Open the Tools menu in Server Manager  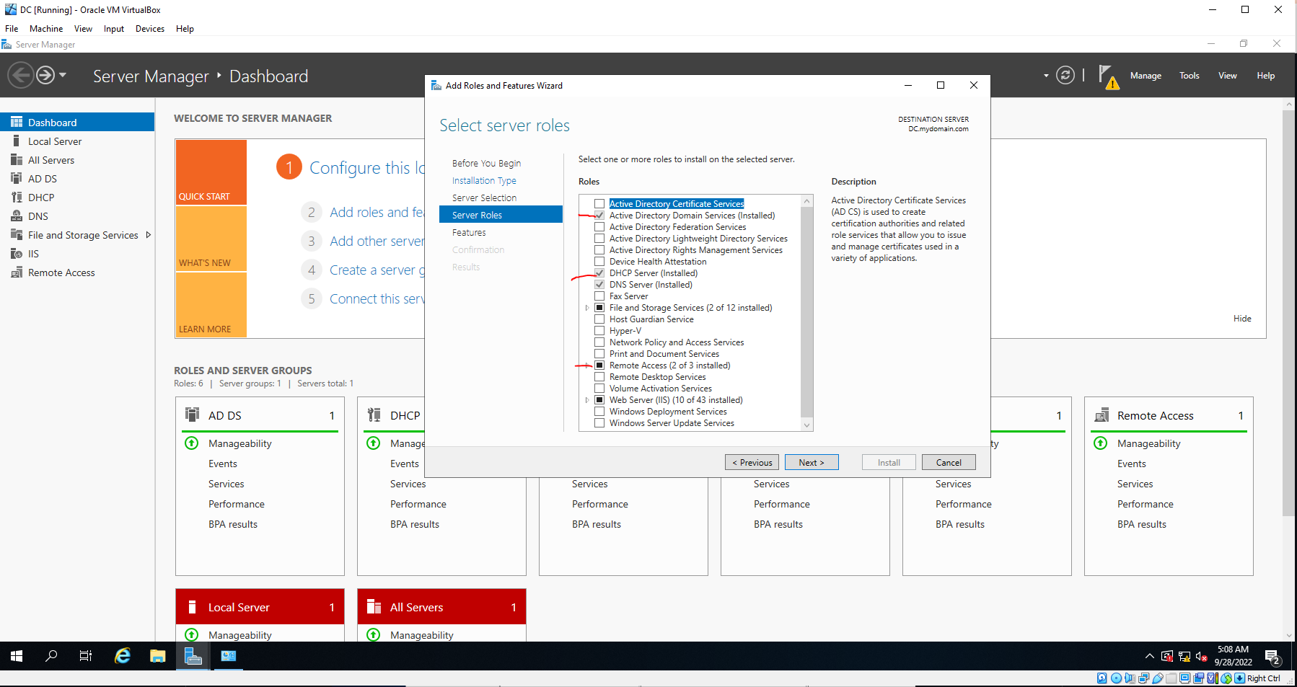pyautogui.click(x=1190, y=76)
